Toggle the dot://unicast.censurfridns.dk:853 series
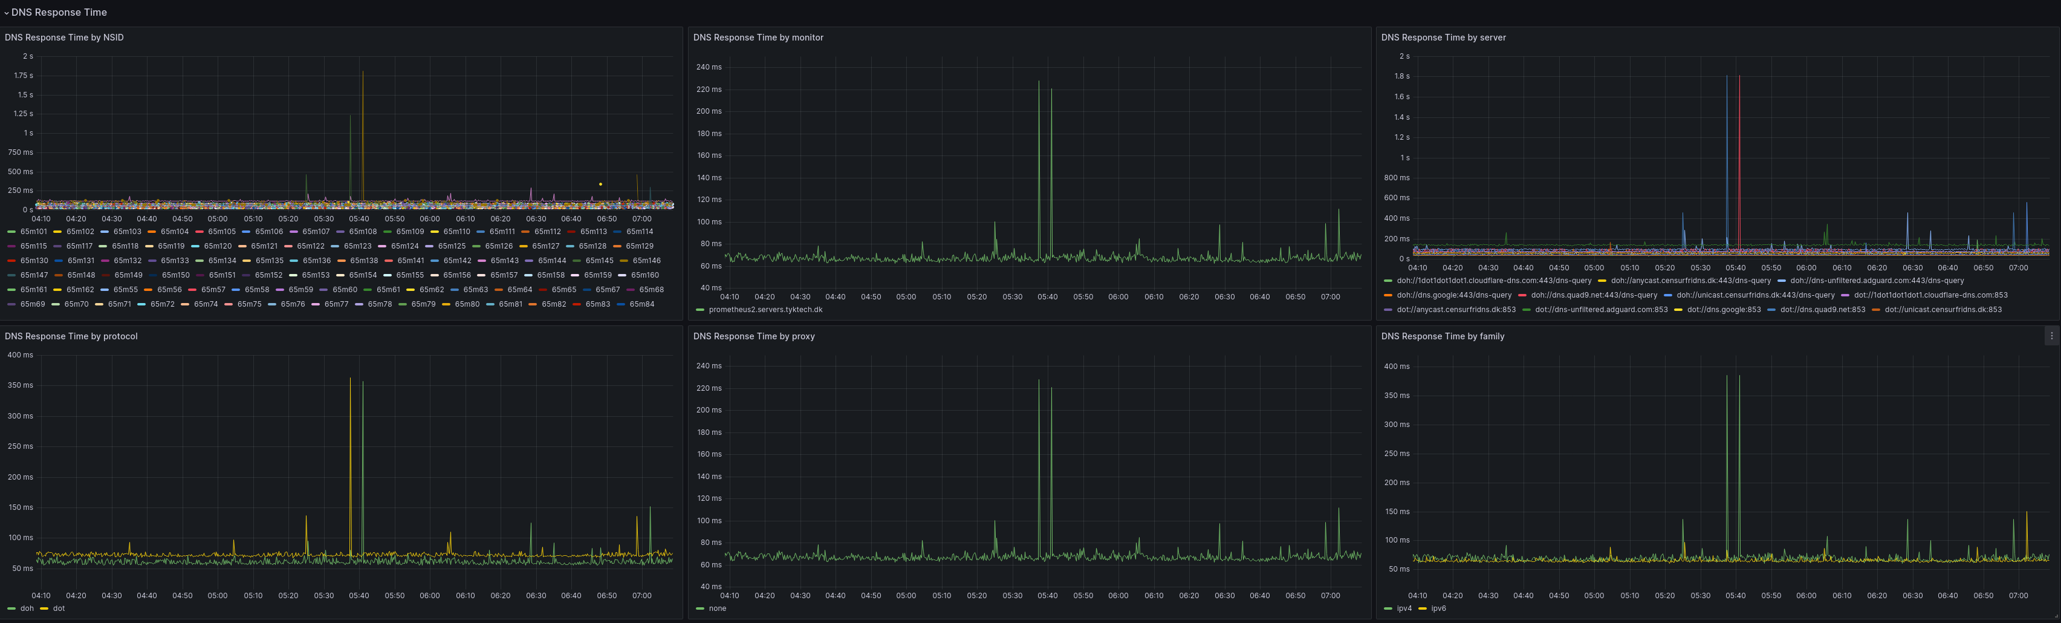This screenshot has height=623, width=2061. 1943,310
